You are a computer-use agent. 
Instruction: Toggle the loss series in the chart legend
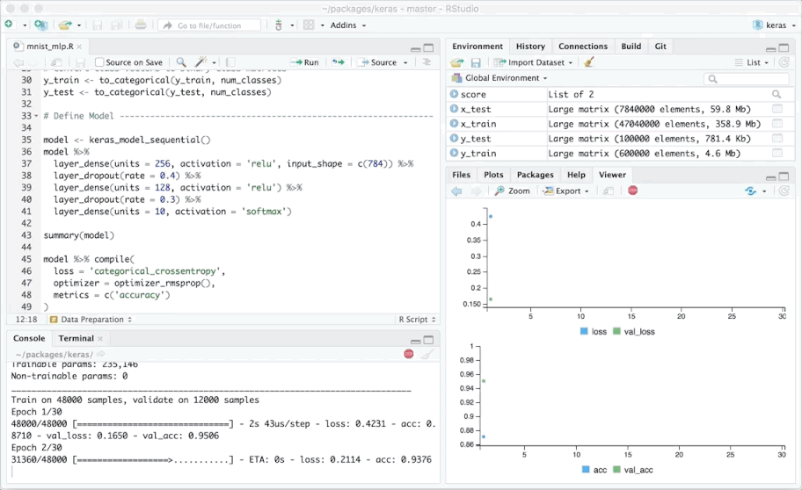[595, 332]
